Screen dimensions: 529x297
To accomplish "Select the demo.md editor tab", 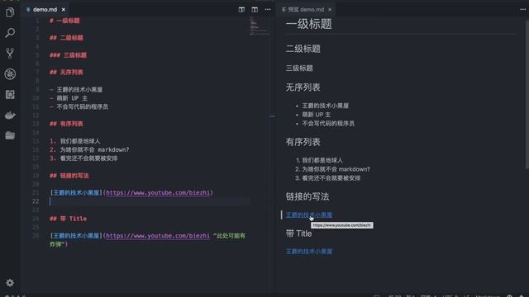I will (45, 9).
